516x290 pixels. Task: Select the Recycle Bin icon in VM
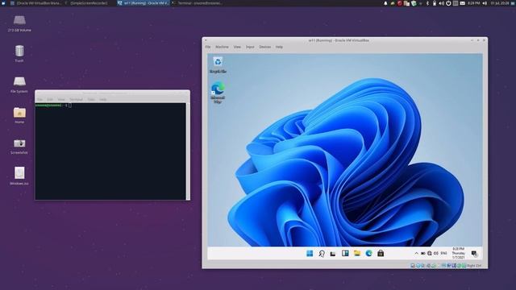click(218, 64)
